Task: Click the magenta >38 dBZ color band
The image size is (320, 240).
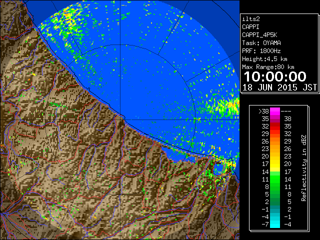Action: 275,111
